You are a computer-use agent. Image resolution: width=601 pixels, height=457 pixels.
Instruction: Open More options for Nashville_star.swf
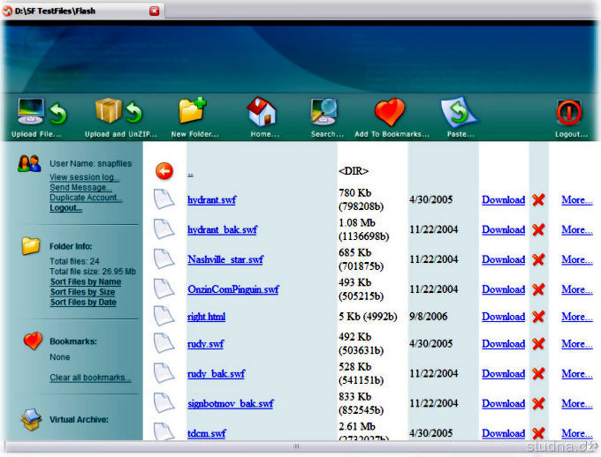point(576,259)
